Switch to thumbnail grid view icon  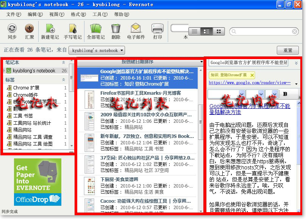(x=219, y=31)
